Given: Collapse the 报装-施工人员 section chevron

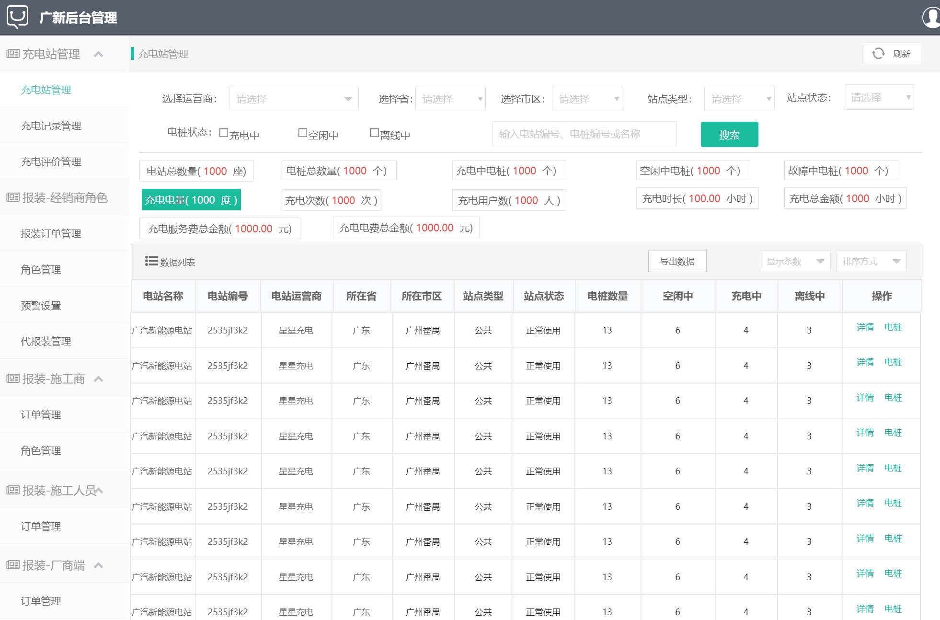Looking at the screenshot, I should 99,490.
